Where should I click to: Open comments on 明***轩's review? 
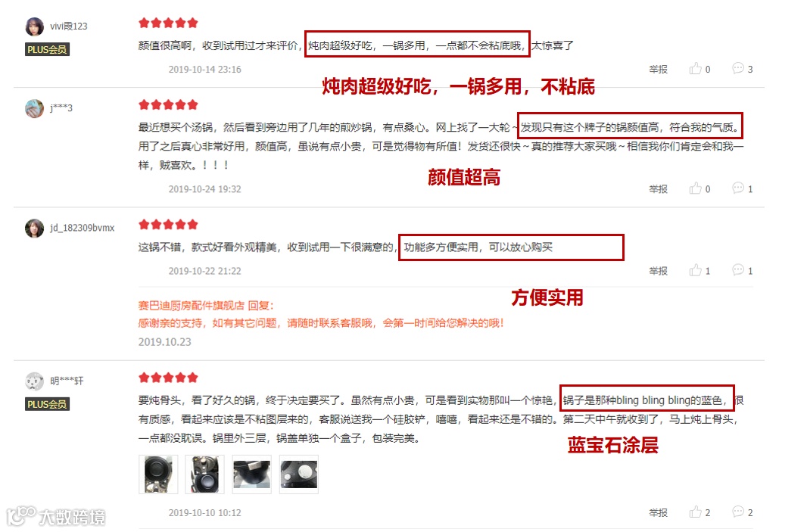(742, 512)
